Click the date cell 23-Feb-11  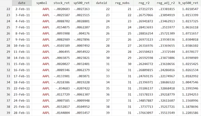click(x=22, y=94)
